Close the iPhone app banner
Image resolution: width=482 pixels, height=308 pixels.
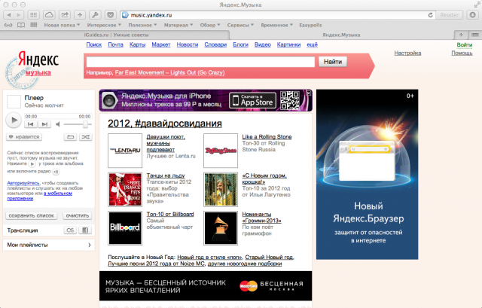309,93
